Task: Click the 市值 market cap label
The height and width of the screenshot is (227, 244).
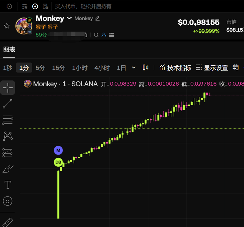Action: click(231, 22)
